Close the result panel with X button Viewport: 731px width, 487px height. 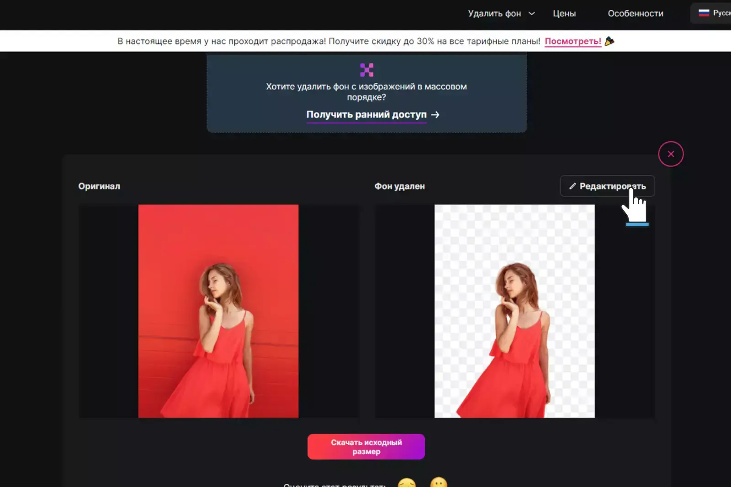[x=671, y=154]
